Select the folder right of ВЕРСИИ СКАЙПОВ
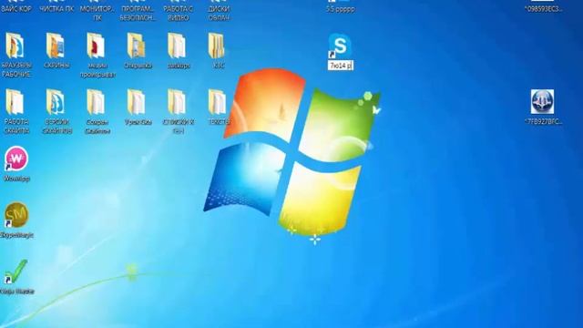 97,102
